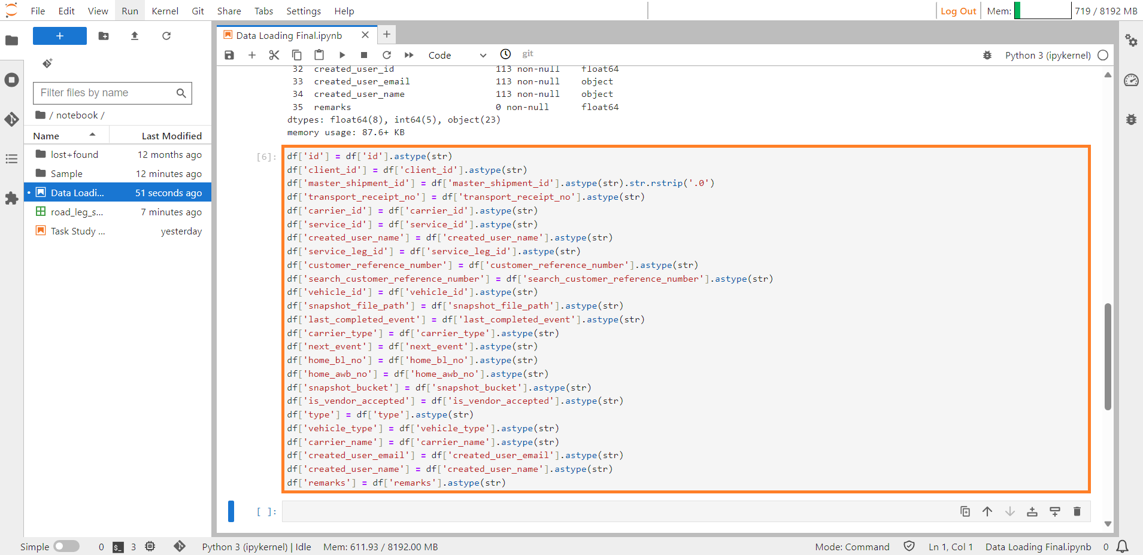Interrupt the running kernel
The image size is (1143, 555).
pyautogui.click(x=364, y=54)
